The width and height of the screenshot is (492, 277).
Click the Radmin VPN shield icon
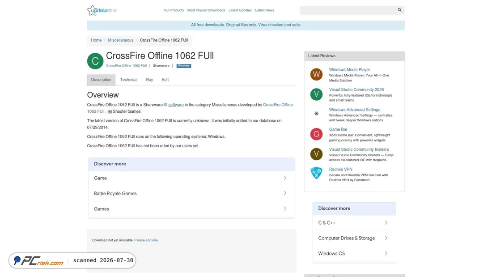click(316, 173)
